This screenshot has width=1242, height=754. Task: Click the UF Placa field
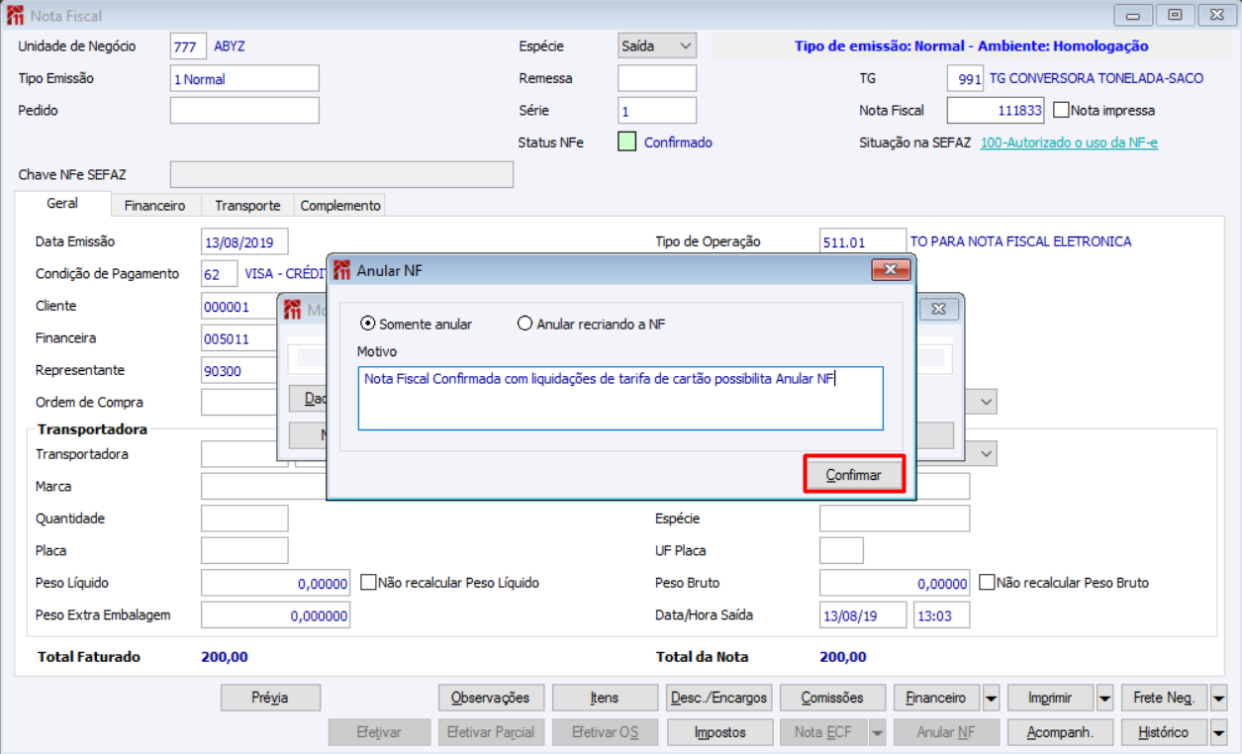pos(841,550)
